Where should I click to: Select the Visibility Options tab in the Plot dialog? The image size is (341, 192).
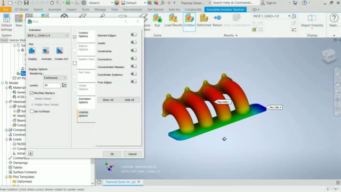point(86,116)
